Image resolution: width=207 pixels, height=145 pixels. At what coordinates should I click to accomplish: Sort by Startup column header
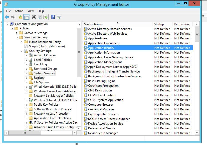tap(163, 24)
